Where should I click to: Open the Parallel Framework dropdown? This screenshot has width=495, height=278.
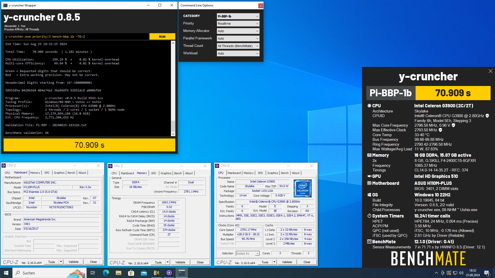point(238,38)
